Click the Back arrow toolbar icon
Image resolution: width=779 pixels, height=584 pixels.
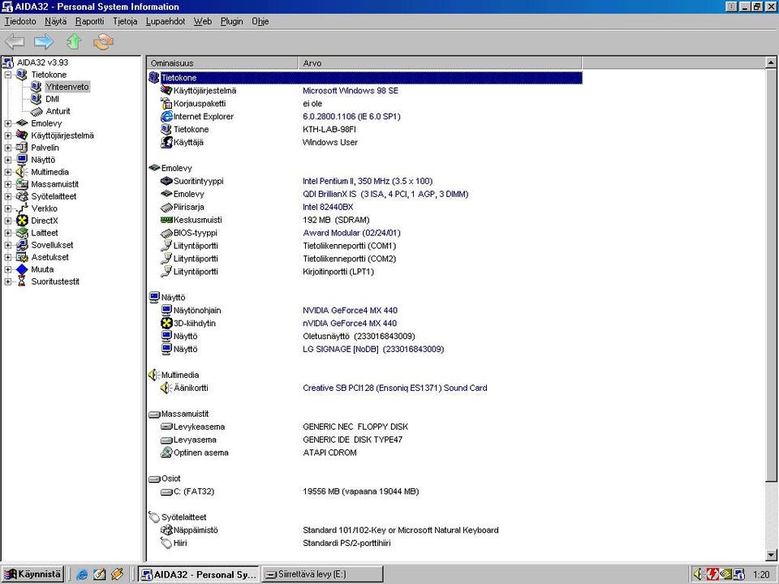point(15,41)
